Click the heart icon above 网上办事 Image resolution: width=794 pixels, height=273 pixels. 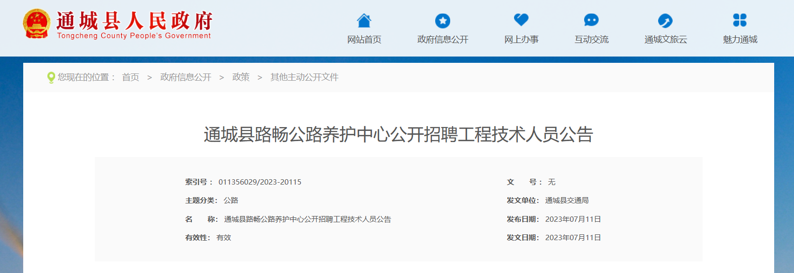(521, 20)
